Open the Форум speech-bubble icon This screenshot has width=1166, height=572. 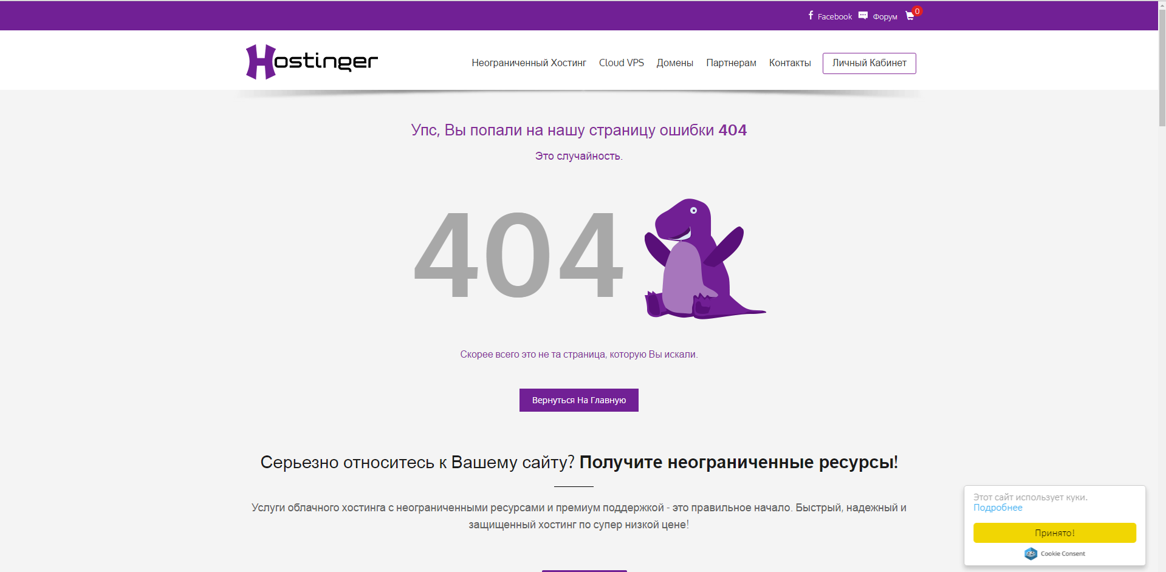point(863,15)
